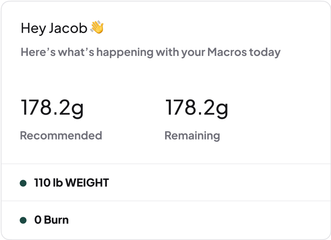Click the word Hey in the greeting
The image size is (331, 240).
[x=33, y=28]
